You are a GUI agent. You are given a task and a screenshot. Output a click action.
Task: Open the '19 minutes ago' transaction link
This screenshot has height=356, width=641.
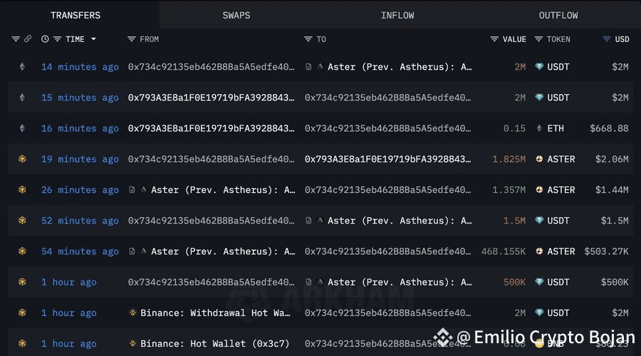(x=80, y=159)
